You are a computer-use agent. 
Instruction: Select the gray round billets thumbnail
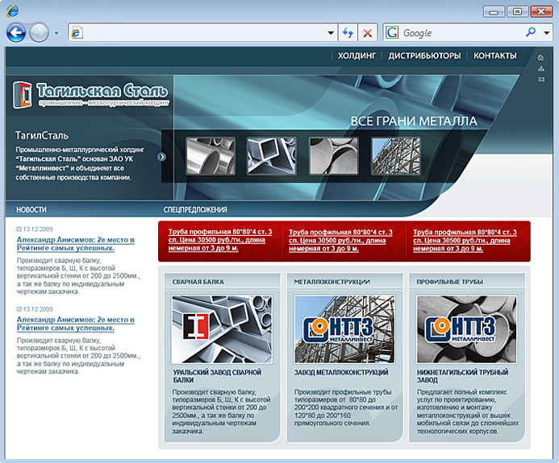(x=334, y=156)
